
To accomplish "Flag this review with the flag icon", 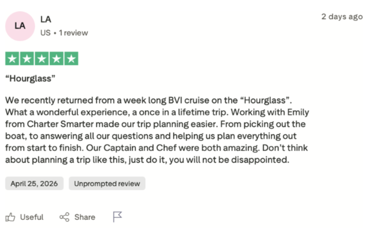I will 117,217.
